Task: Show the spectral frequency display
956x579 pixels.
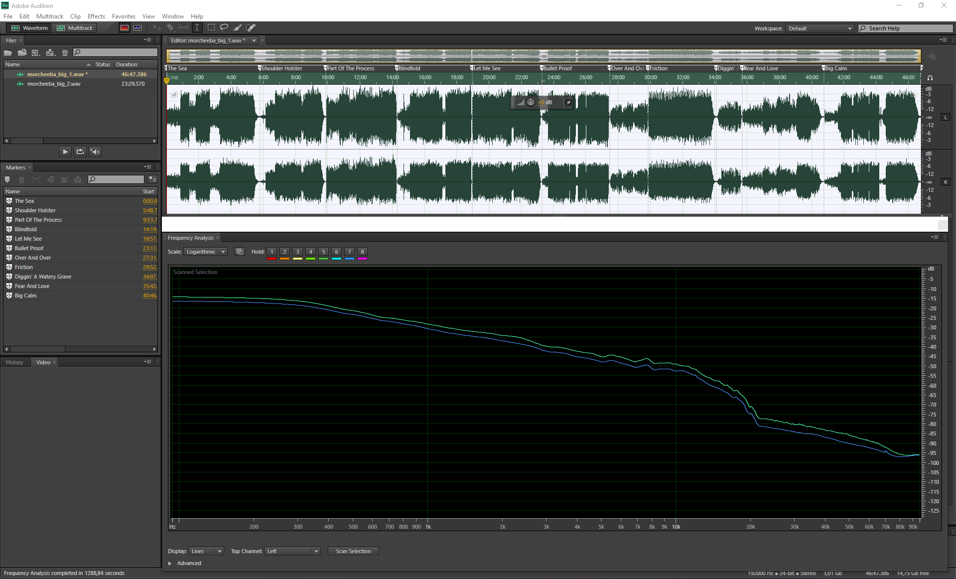Action: pos(125,28)
